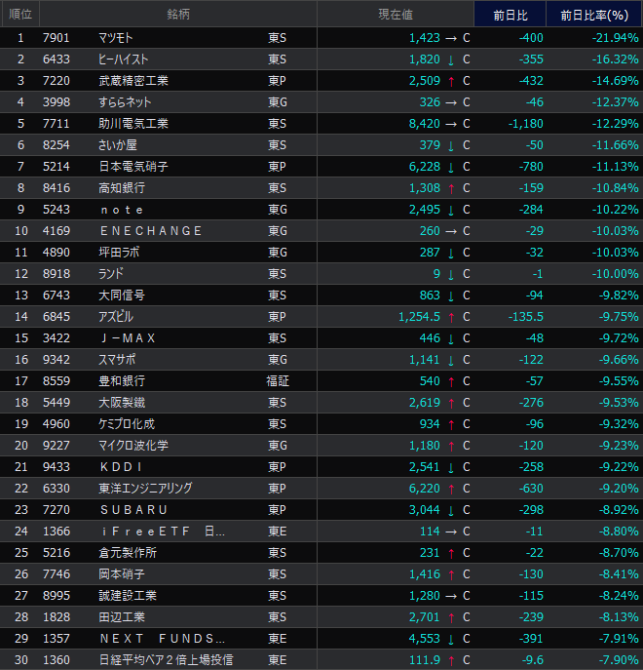Select 坪田ラボ stock name
This screenshot has width=643, height=670.
(119, 253)
